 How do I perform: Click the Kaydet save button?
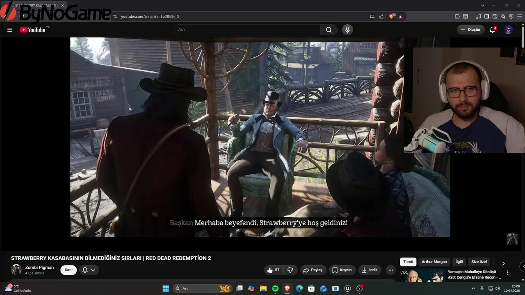(342, 270)
